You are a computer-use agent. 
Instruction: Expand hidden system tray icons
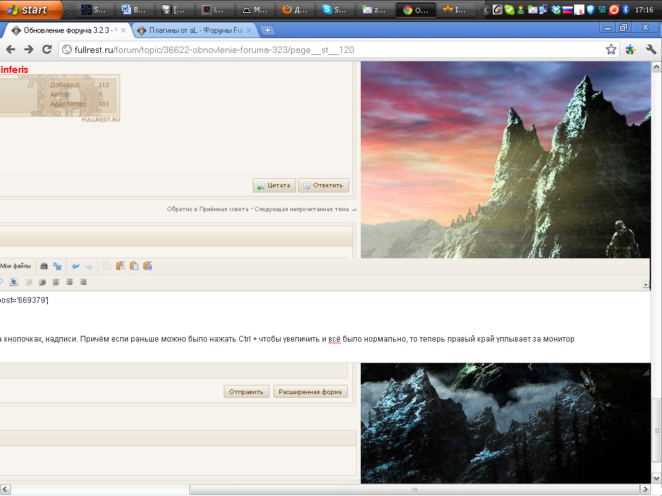[x=486, y=10]
